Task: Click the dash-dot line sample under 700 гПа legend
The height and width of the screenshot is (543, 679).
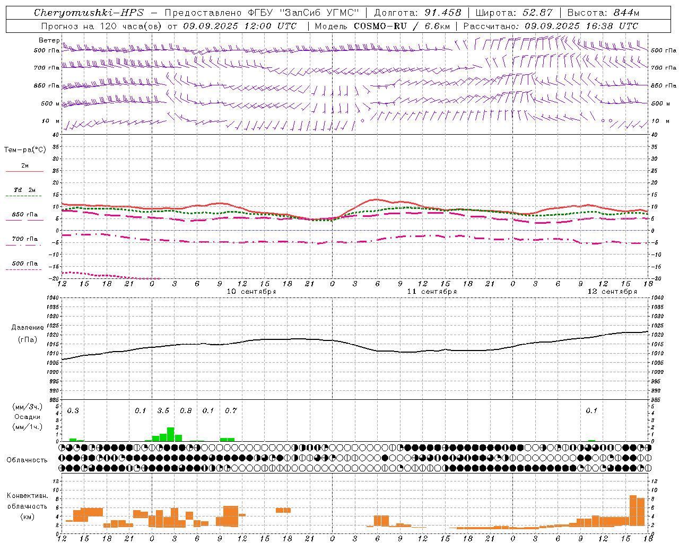Action: 24,246
